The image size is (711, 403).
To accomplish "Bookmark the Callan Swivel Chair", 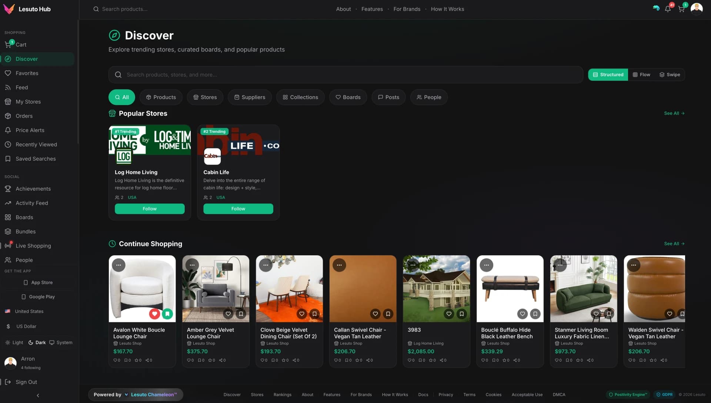I will 388,314.
